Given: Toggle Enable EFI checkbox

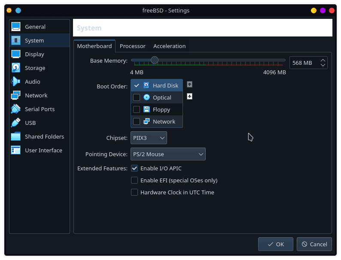Looking at the screenshot, I should coord(134,180).
